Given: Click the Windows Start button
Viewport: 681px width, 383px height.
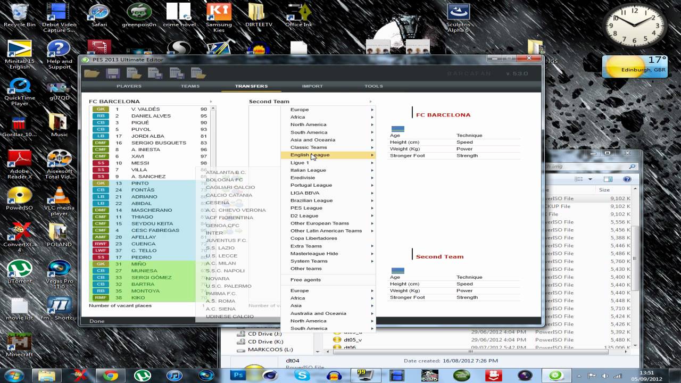Looking at the screenshot, I should (14, 375).
